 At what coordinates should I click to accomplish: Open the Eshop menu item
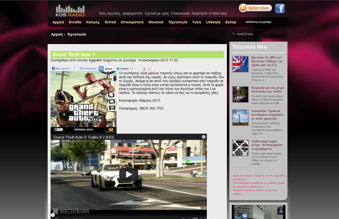coord(231,22)
